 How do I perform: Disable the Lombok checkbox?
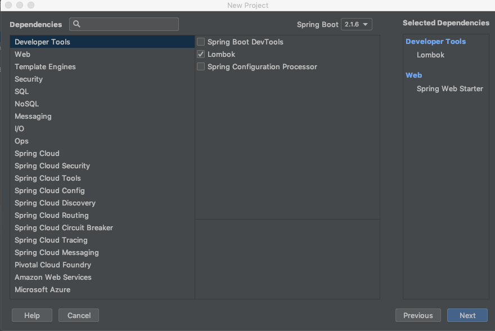(x=201, y=54)
